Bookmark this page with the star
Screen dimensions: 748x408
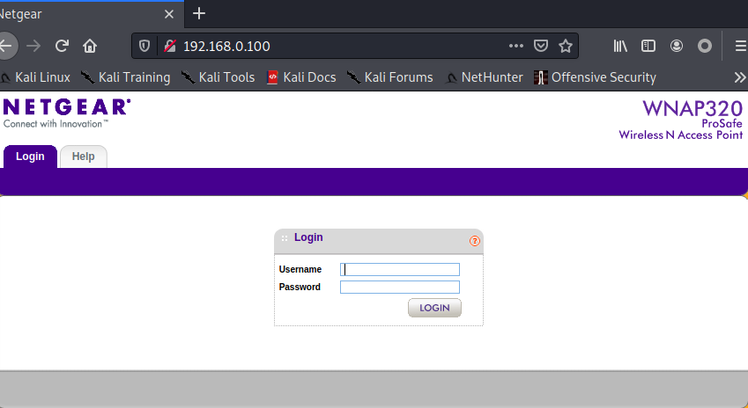(566, 47)
